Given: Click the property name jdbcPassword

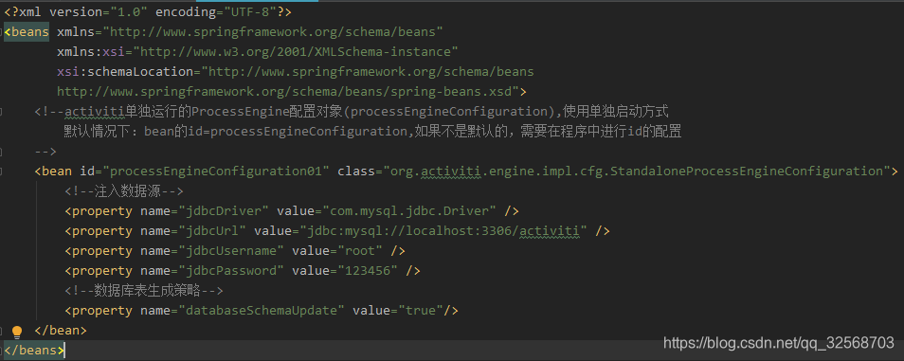Looking at the screenshot, I should (230, 270).
